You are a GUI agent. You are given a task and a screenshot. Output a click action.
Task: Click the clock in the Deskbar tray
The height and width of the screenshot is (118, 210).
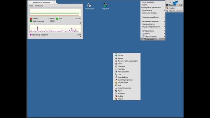click(x=181, y=5)
